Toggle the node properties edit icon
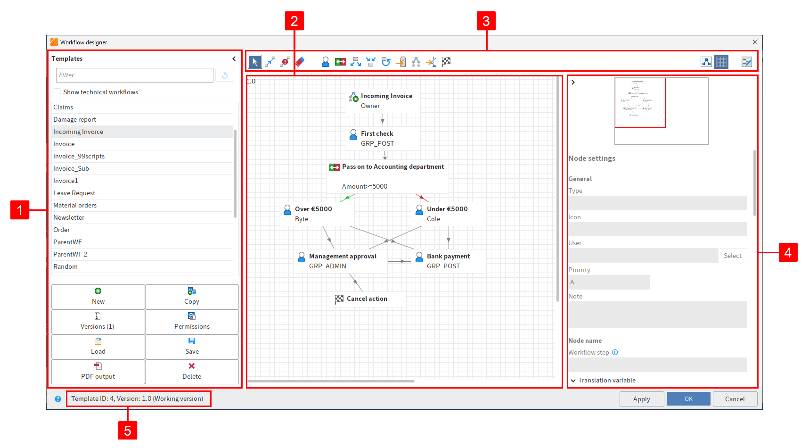Image resolution: width=809 pixels, height=448 pixels. [746, 61]
